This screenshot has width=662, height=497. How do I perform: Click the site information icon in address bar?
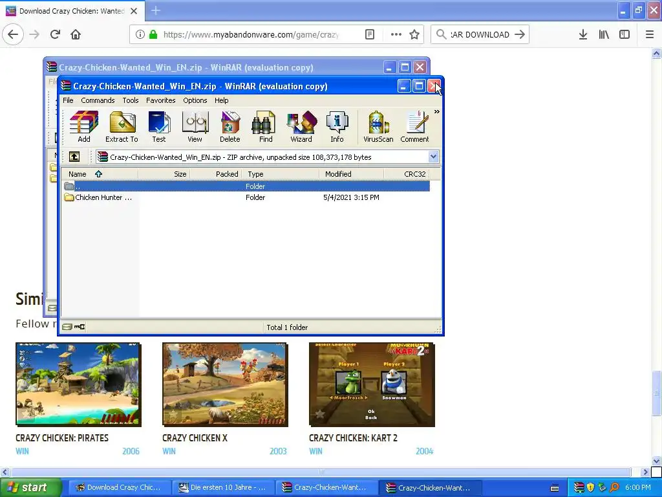140,35
